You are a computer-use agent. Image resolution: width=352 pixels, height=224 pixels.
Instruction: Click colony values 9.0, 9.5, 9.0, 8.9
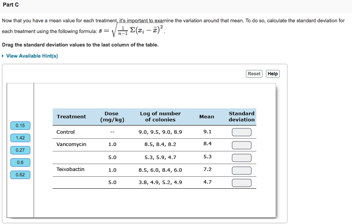click(160, 132)
